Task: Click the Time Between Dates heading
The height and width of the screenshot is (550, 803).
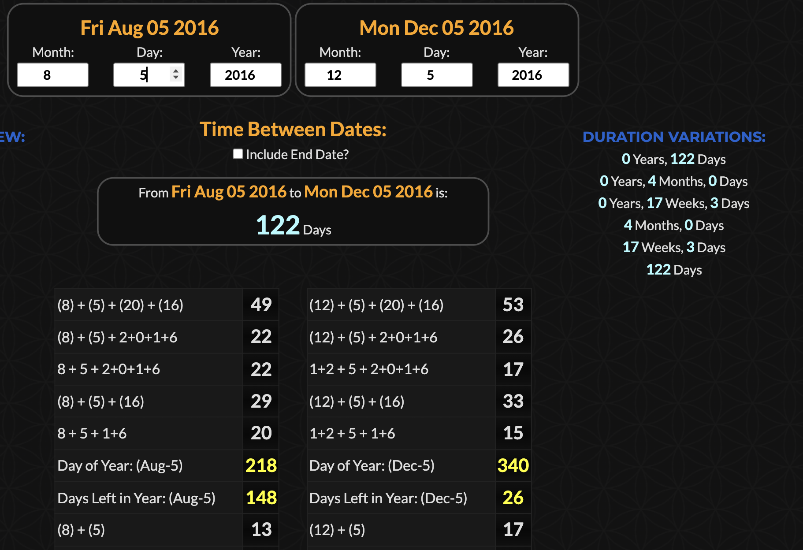Action: [x=293, y=130]
